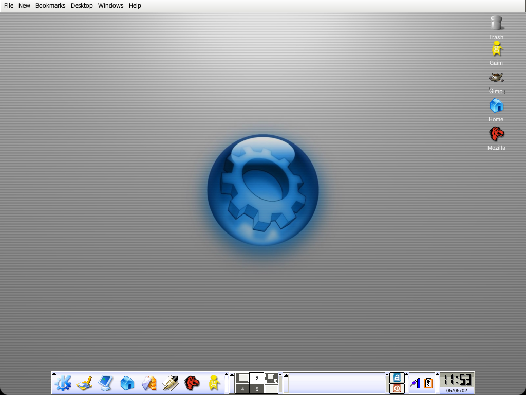This screenshot has width=526, height=395.
Task: Open the KDE K menu launcher
Action: [x=63, y=383]
